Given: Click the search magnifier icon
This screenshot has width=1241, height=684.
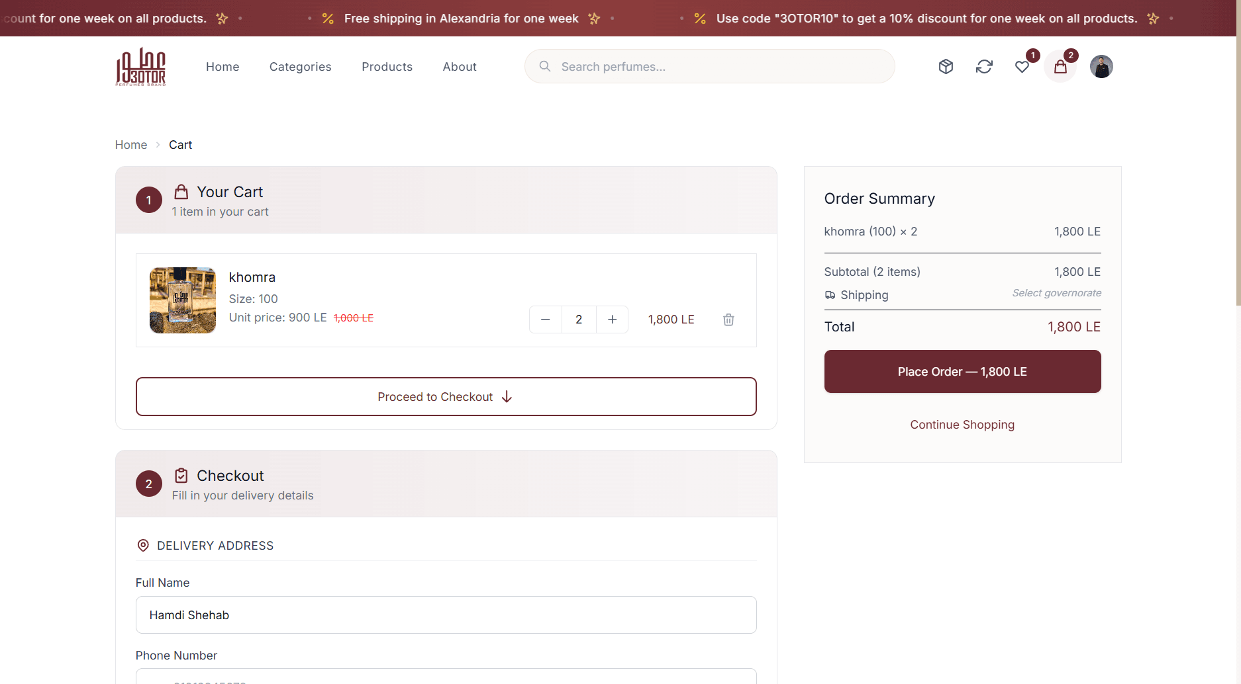Looking at the screenshot, I should click(x=545, y=66).
